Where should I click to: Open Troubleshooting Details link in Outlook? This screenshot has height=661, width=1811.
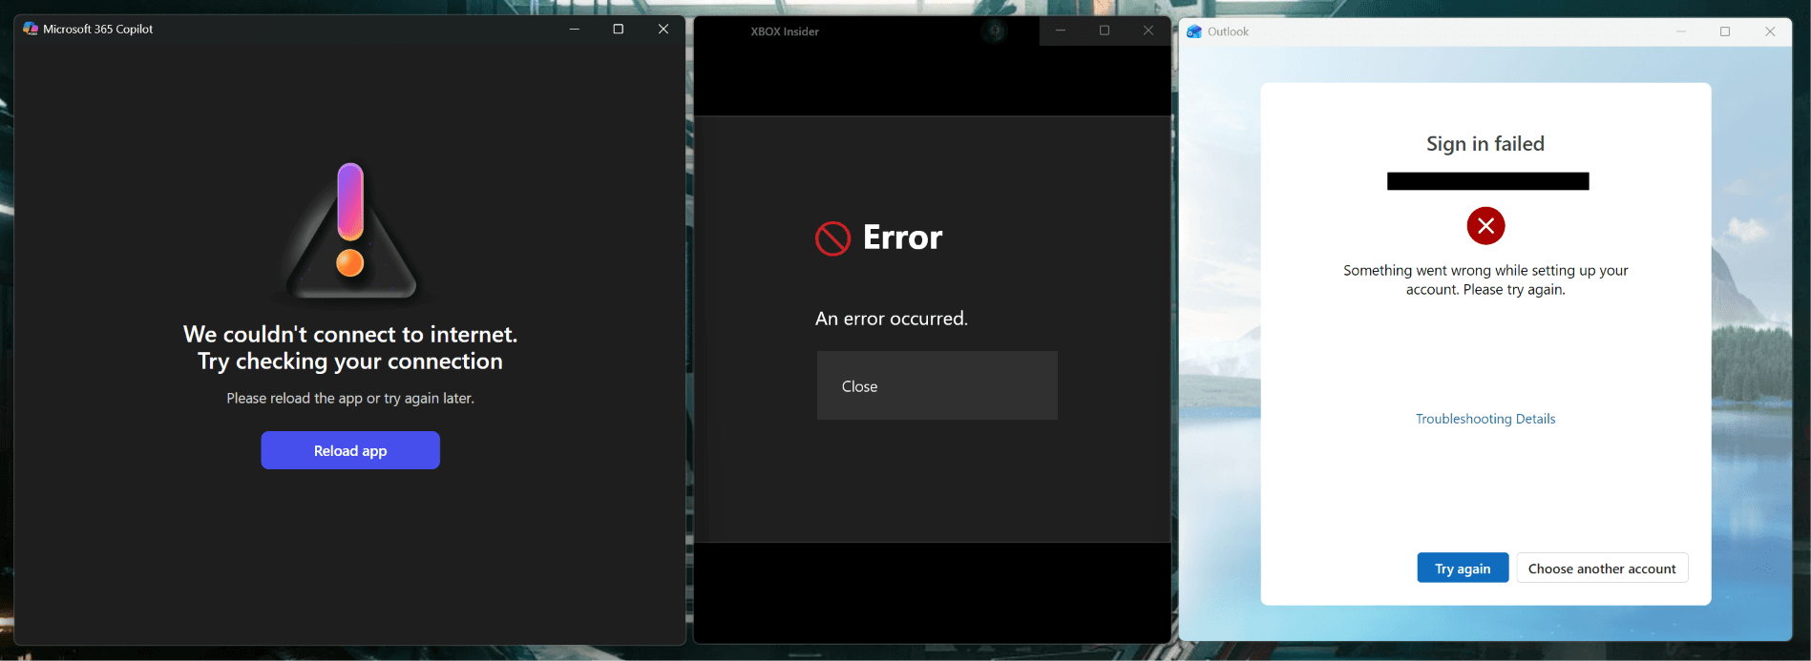point(1485,419)
